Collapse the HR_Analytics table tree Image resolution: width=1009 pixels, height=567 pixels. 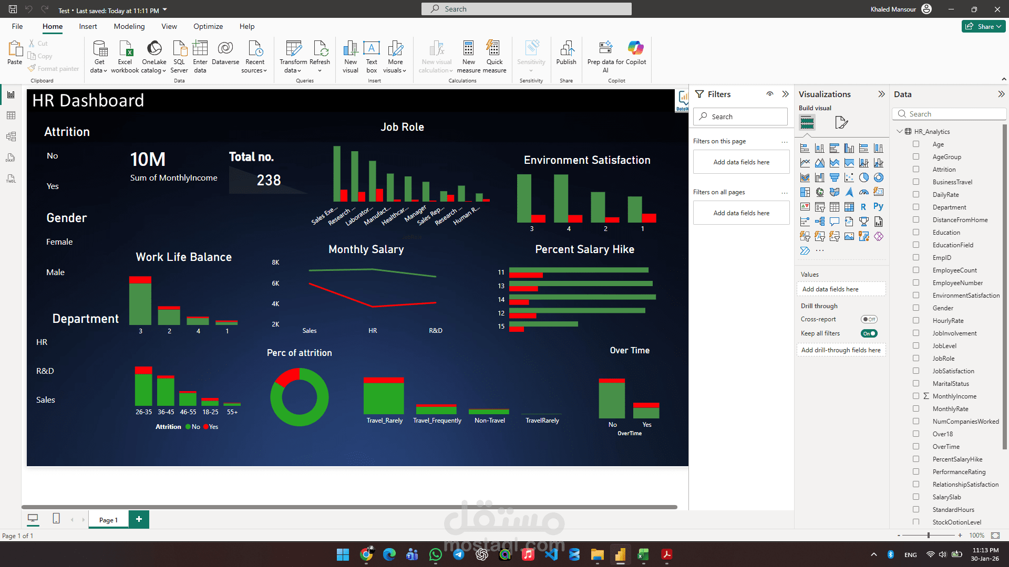pyautogui.click(x=900, y=132)
